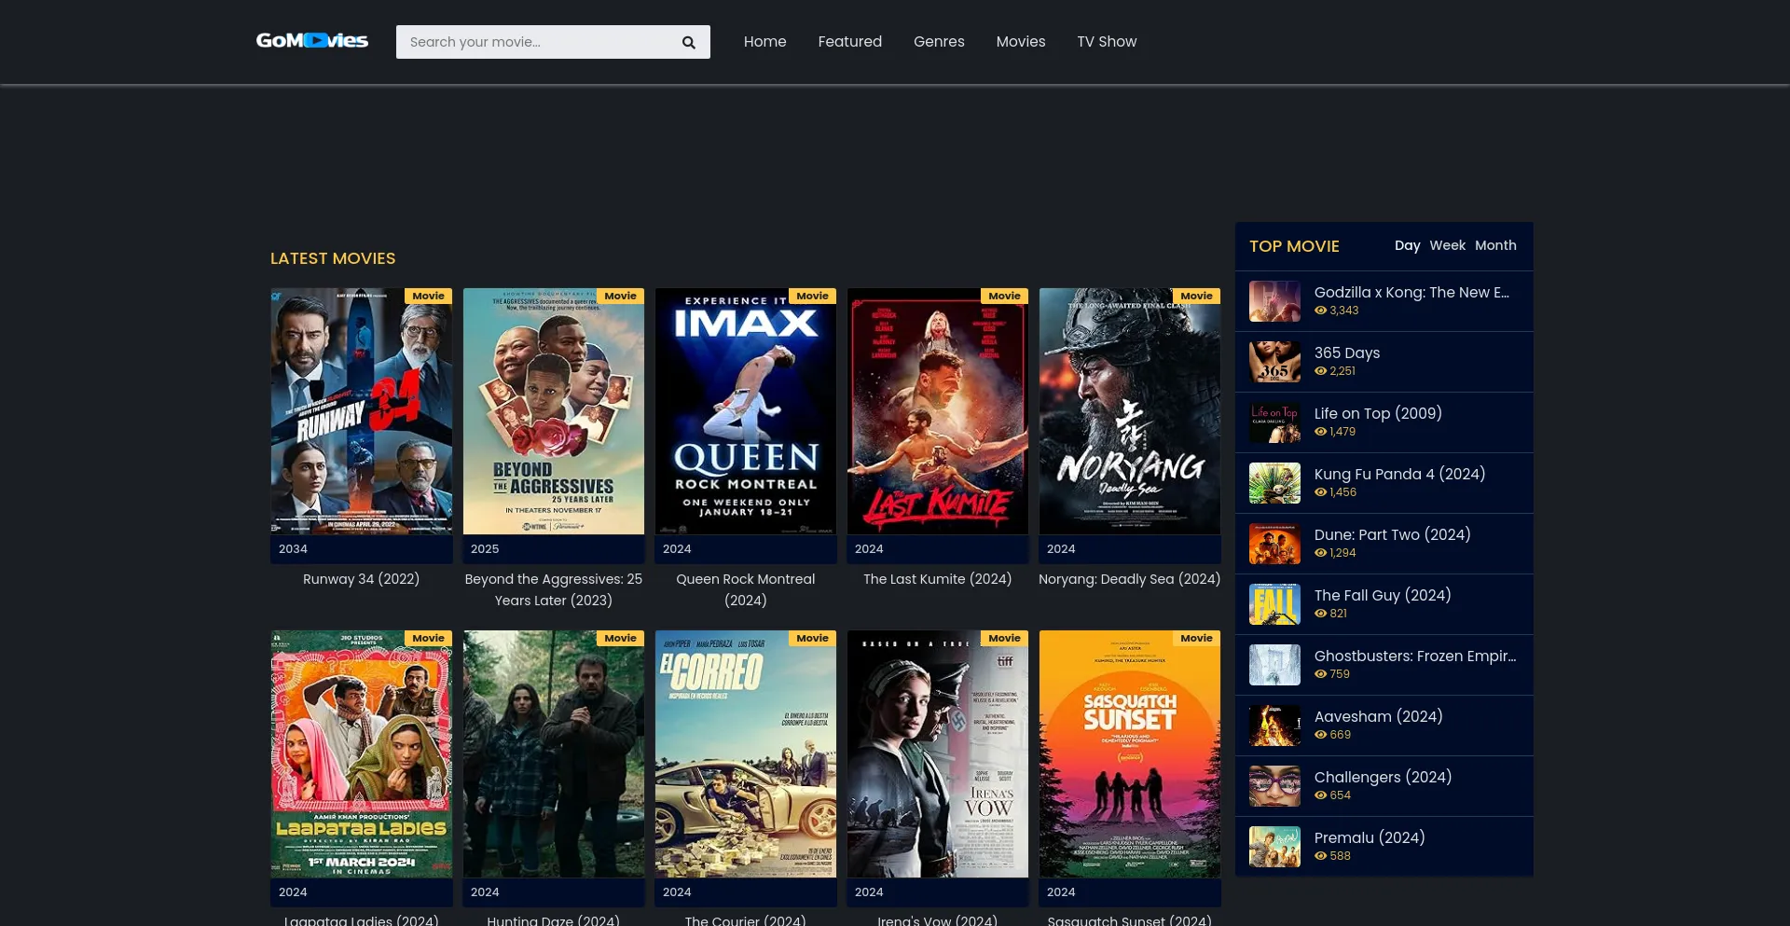1790x926 pixels.
Task: Click 'Queen Rock Montreal (2024)' title link
Action: coord(746,589)
